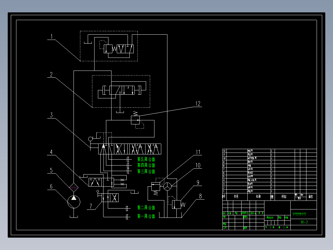Select the green ????????? title text
The image size is (333, 250).
click(299, 214)
